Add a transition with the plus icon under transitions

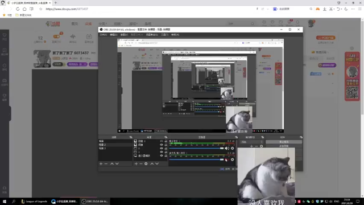251,146
